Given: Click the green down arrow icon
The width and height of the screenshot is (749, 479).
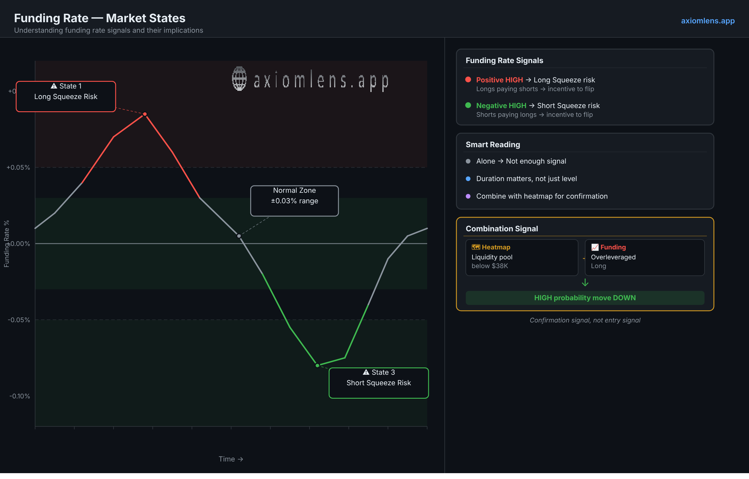Looking at the screenshot, I should coord(585,283).
